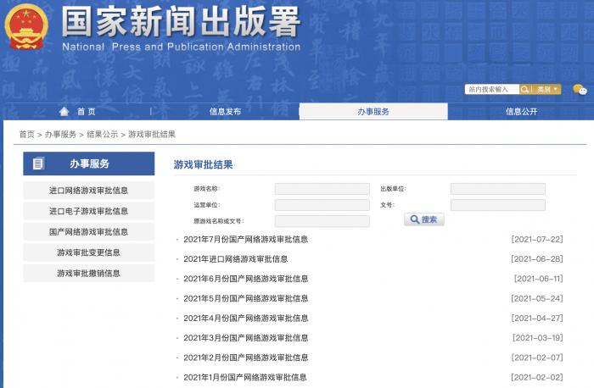This screenshot has height=388, width=594.
Task: Open 2021年2月份国产网络游戏审批信息
Action: 245,358
